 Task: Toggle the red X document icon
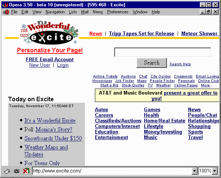(x=26, y=171)
